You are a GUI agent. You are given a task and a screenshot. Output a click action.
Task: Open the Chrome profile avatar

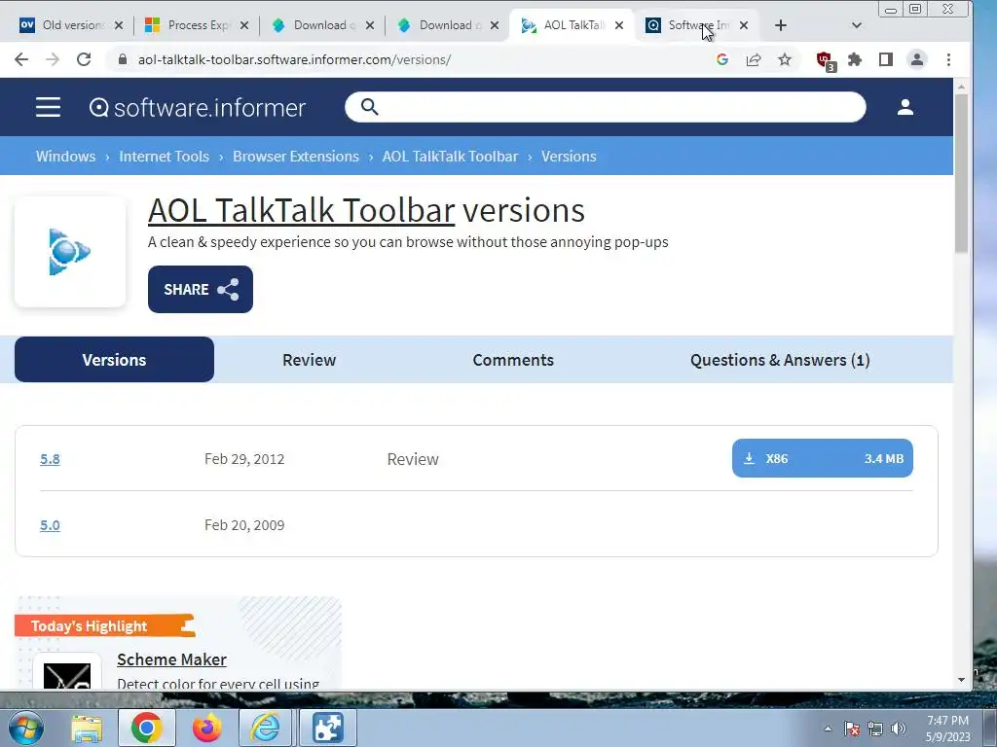pos(917,59)
